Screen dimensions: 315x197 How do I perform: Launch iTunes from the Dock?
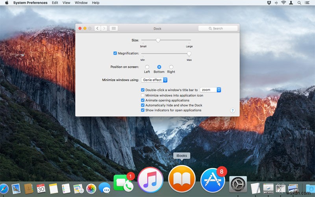pyautogui.click(x=150, y=180)
